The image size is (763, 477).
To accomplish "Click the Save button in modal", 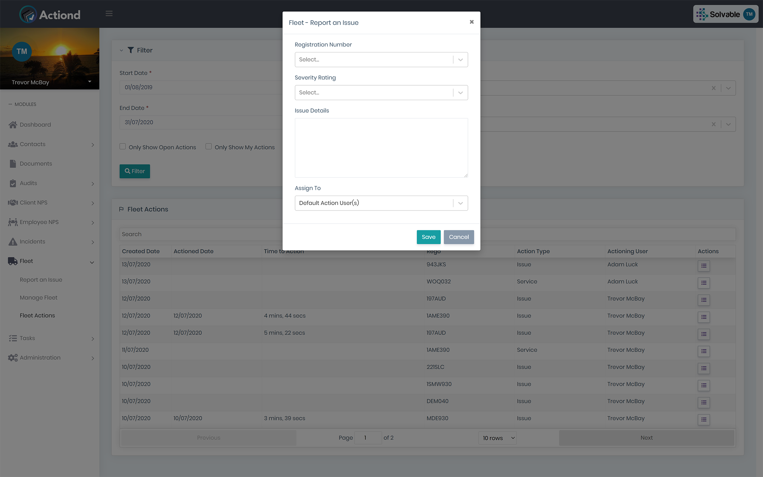I will [x=429, y=237].
